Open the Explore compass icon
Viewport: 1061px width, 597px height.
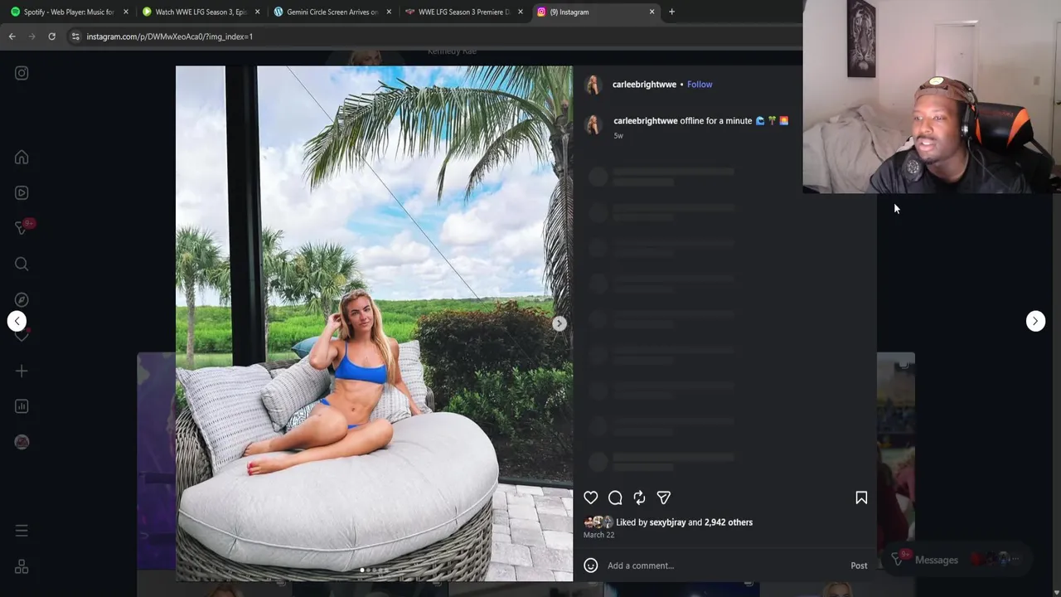[22, 299]
